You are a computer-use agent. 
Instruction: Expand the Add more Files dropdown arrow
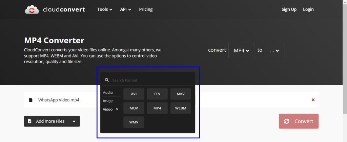(x=74, y=121)
